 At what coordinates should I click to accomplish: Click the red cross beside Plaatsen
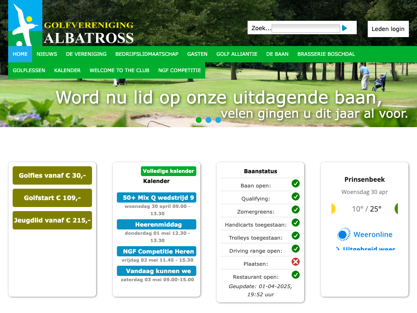pos(296,262)
